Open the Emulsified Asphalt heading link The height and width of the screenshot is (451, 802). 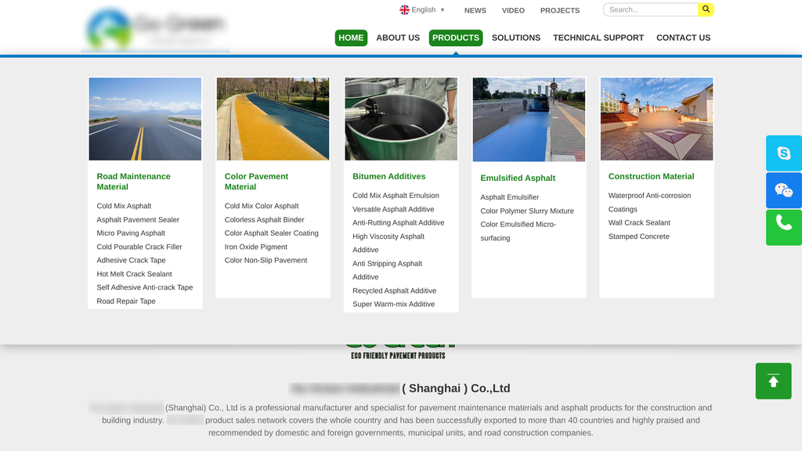pos(518,178)
